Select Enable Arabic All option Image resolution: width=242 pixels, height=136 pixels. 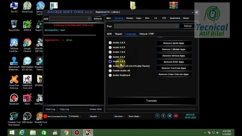click(x=110, y=71)
